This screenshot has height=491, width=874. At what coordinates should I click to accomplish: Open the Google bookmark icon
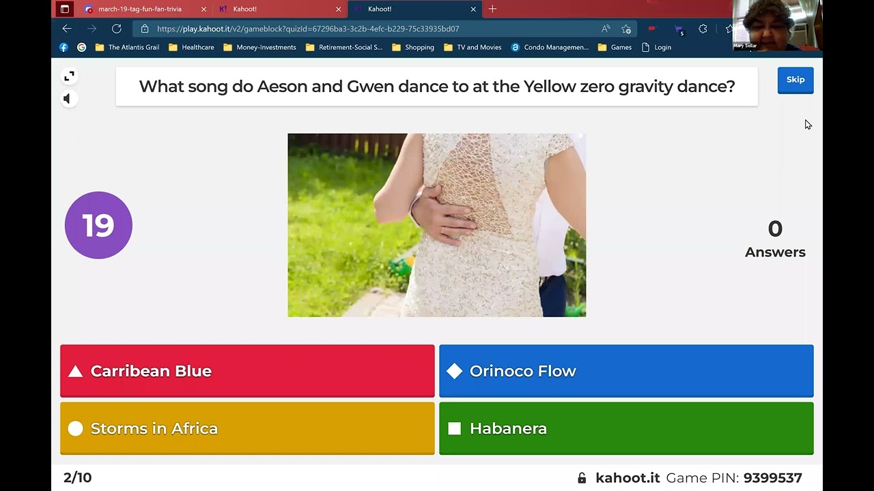[81, 47]
